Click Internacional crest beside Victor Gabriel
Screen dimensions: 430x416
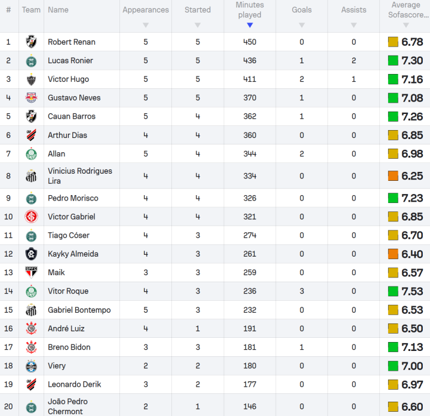click(31, 217)
